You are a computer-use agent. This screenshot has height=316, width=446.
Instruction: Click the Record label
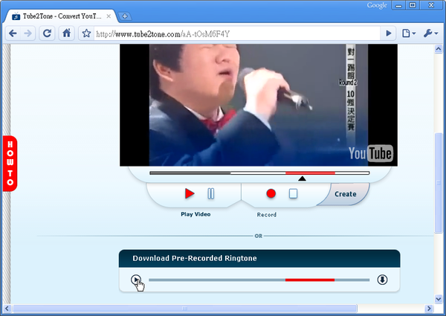point(267,215)
